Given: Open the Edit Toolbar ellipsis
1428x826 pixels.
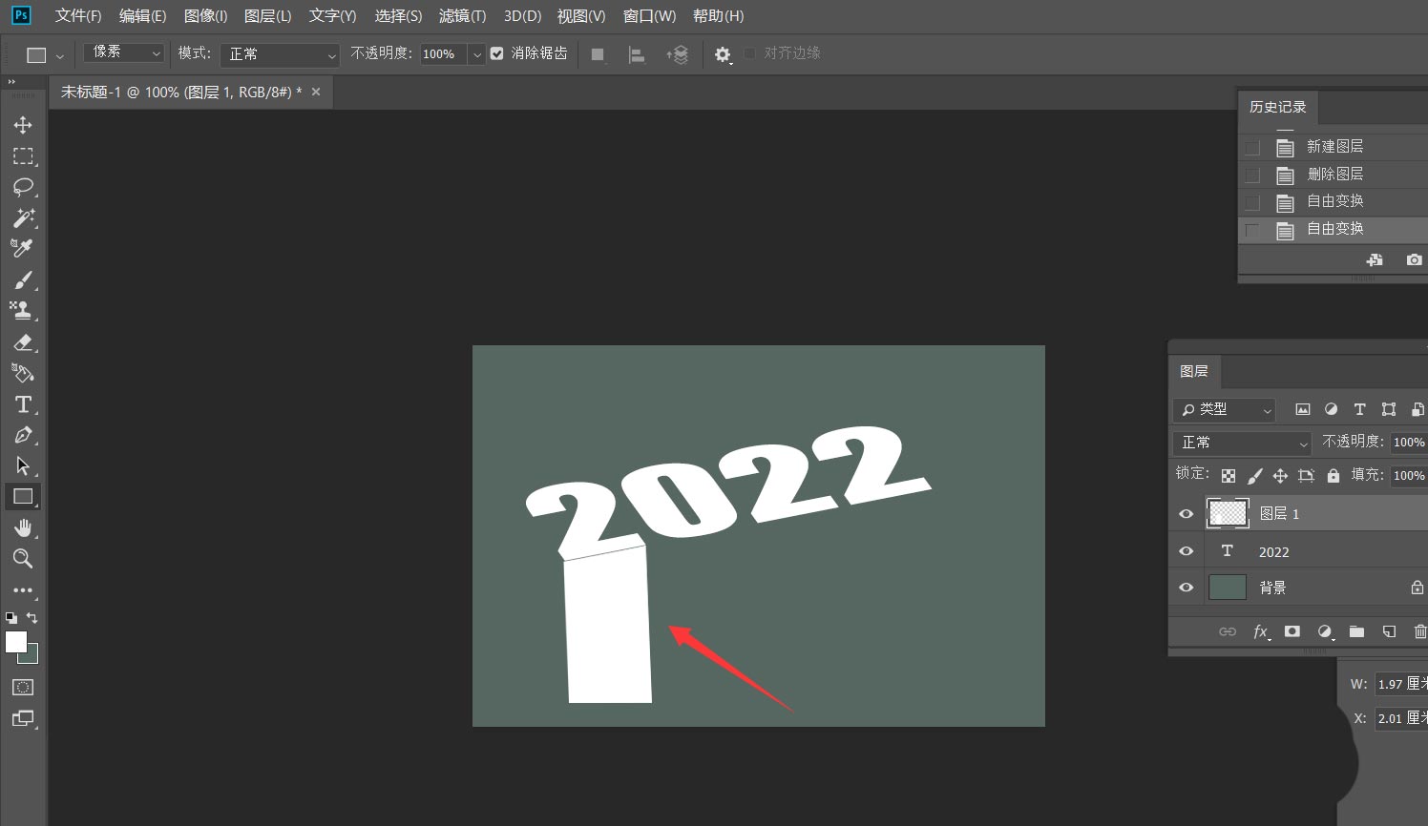Looking at the screenshot, I should [23, 590].
